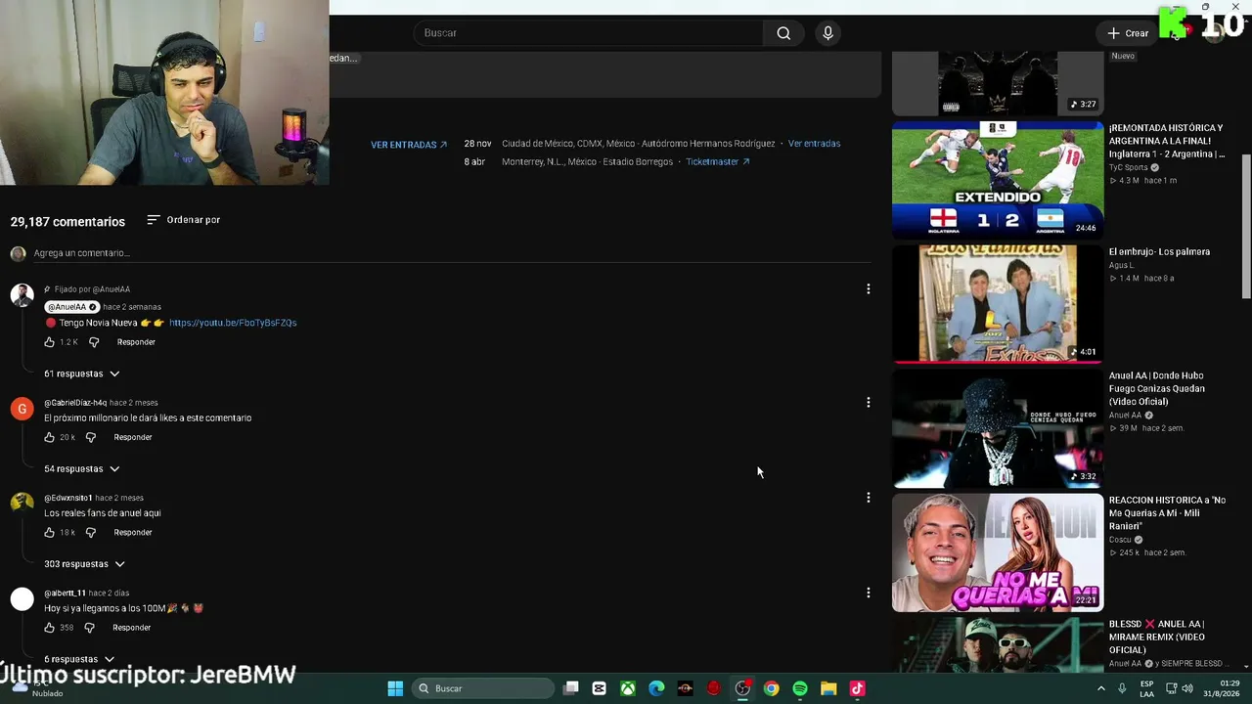Viewport: 1252px width, 704px height.
Task: Like the pinned @AnuelAA comment
Action: 49,342
